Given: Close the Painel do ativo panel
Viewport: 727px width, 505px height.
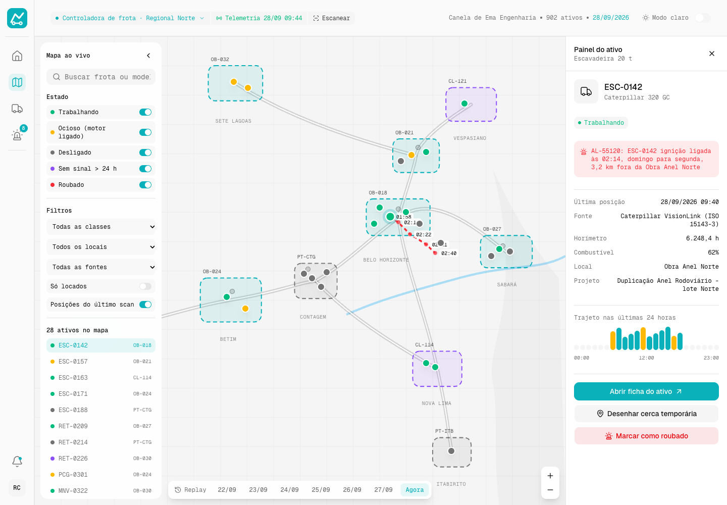Looking at the screenshot, I should click(x=712, y=54).
